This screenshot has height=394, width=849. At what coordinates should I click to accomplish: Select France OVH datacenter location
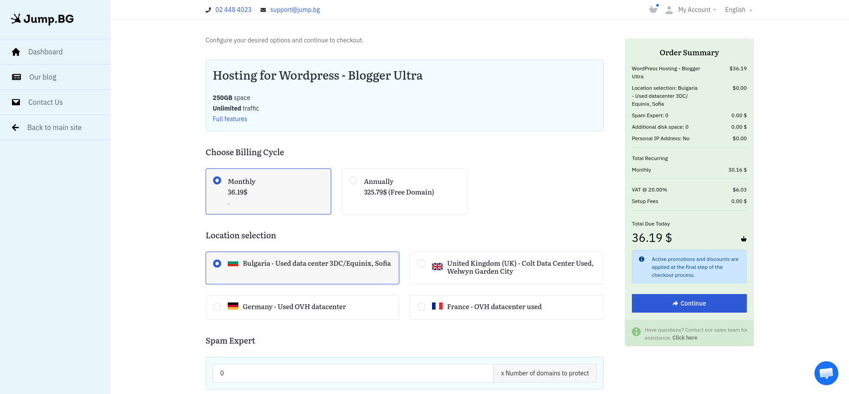coord(507,307)
